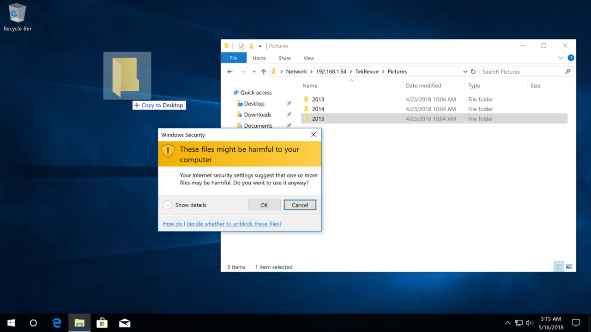Open File Explorer from the taskbar

(79, 323)
